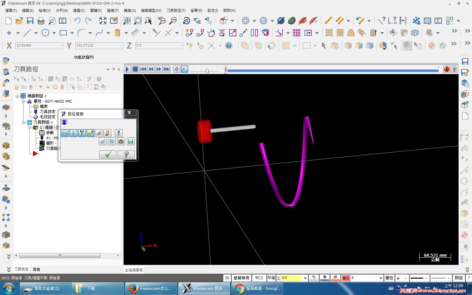The height and width of the screenshot is (295, 472).
Task: Select the create circle tool
Action: click(46, 33)
